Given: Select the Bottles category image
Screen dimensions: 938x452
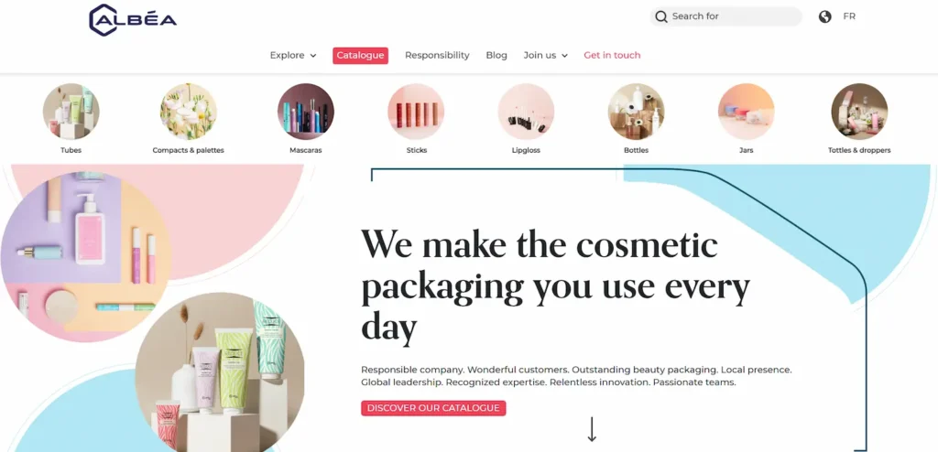Looking at the screenshot, I should 636,112.
